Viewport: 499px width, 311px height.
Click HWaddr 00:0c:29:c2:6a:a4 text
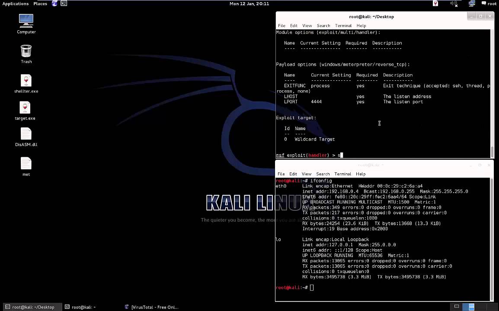click(390, 186)
